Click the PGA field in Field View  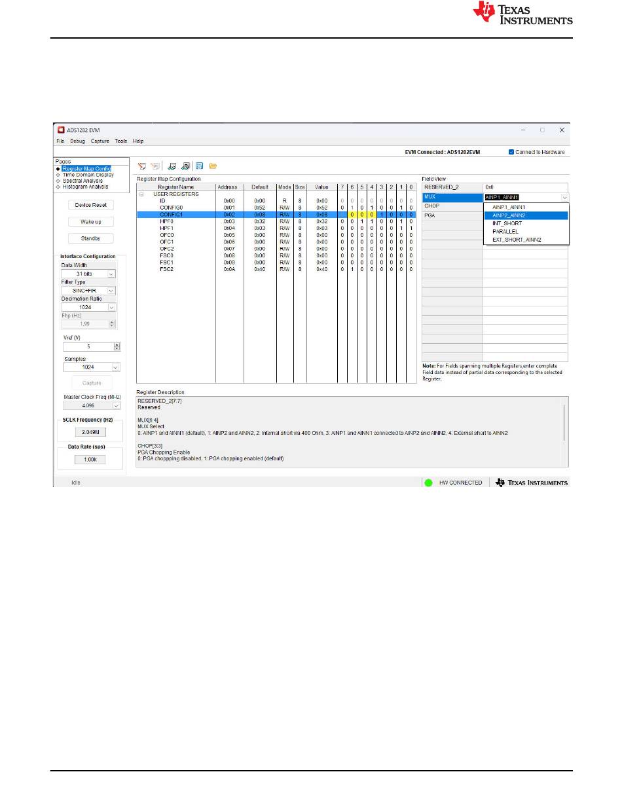pos(452,215)
